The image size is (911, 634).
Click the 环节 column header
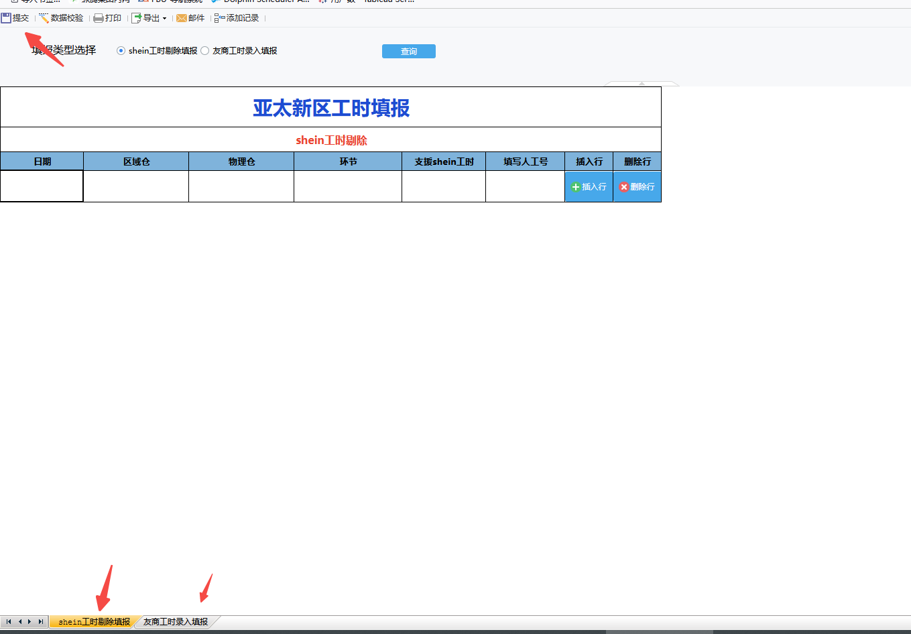(348, 162)
